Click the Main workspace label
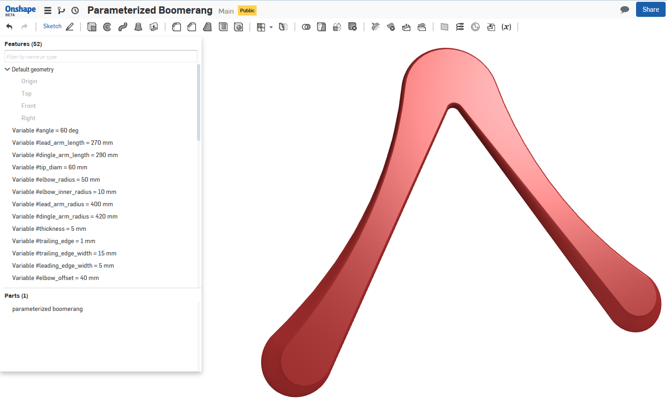 click(226, 11)
